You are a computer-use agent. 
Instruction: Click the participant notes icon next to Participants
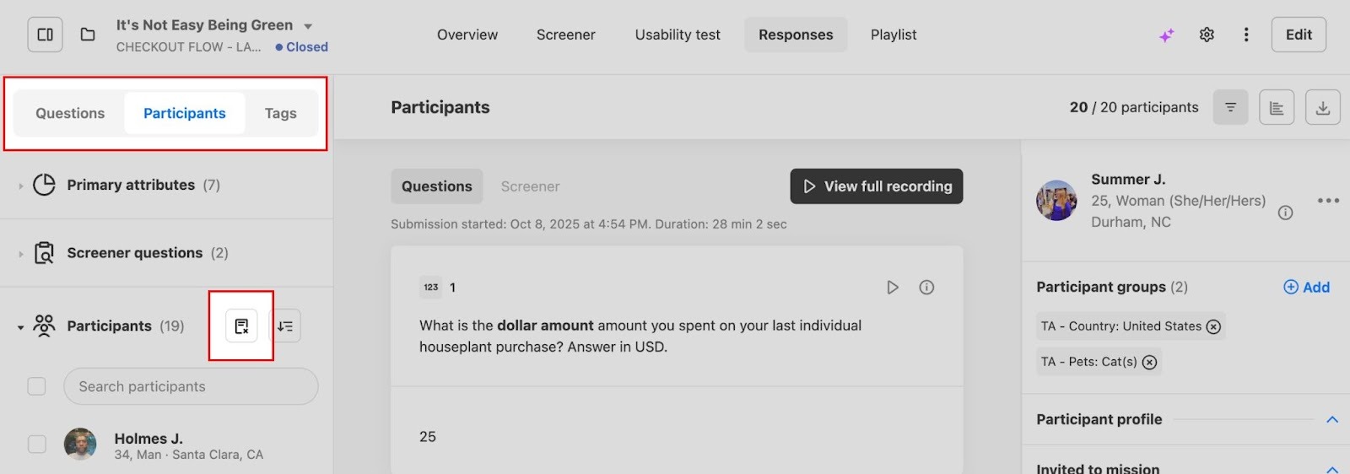tap(241, 326)
